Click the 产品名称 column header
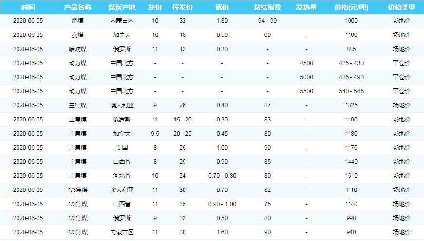This screenshot has height=241, width=424. click(77, 8)
